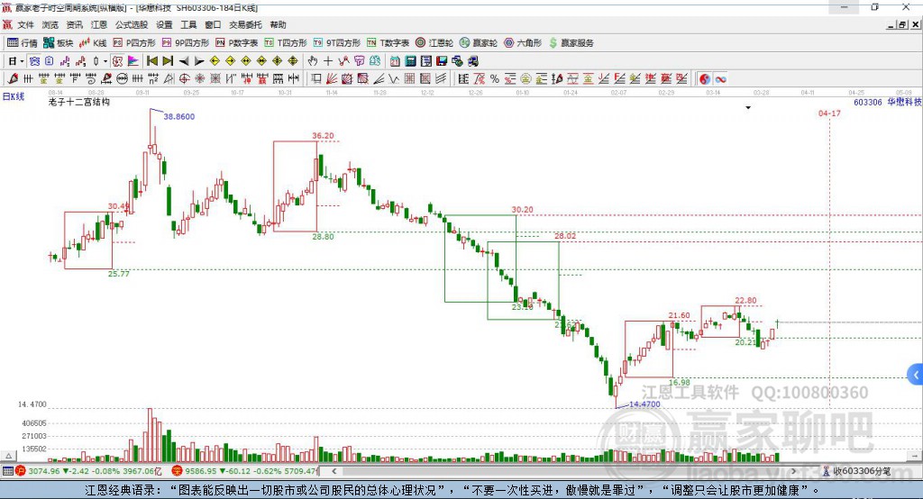The width and height of the screenshot is (923, 499).
Task: Expand the candlestick style dropdown arrow
Action: (105, 61)
